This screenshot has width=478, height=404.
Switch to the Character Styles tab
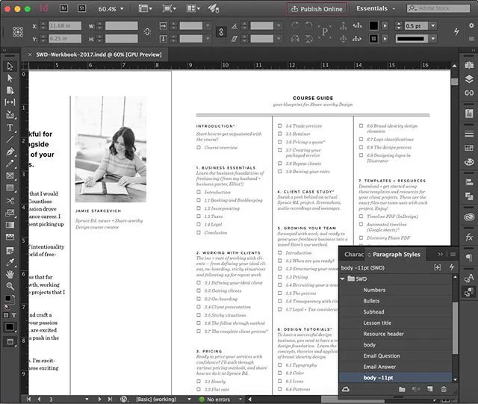tap(353, 255)
